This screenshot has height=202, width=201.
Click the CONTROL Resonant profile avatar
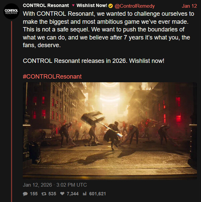[11, 11]
